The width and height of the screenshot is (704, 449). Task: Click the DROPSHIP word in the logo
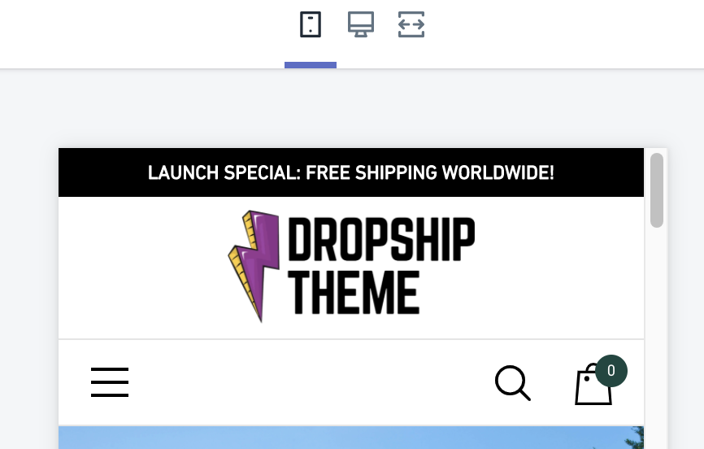381,239
